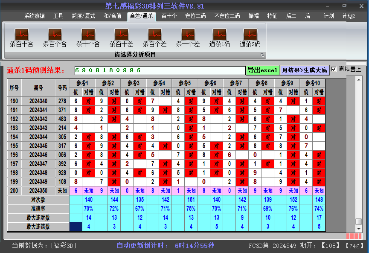Click the 76% accuracy cell under 参考9

(x=293, y=209)
